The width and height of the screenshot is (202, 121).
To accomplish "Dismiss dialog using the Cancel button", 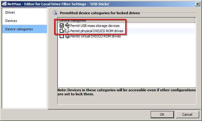I will tap(187, 115).
